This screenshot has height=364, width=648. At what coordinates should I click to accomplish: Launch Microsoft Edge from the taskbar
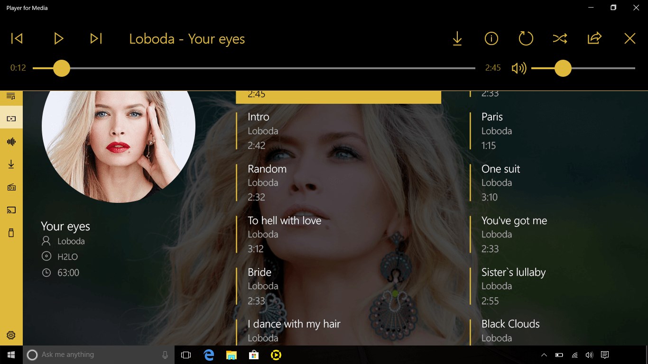[209, 354]
